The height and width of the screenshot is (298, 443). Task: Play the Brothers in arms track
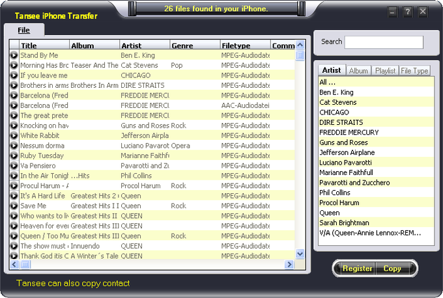tap(14, 85)
